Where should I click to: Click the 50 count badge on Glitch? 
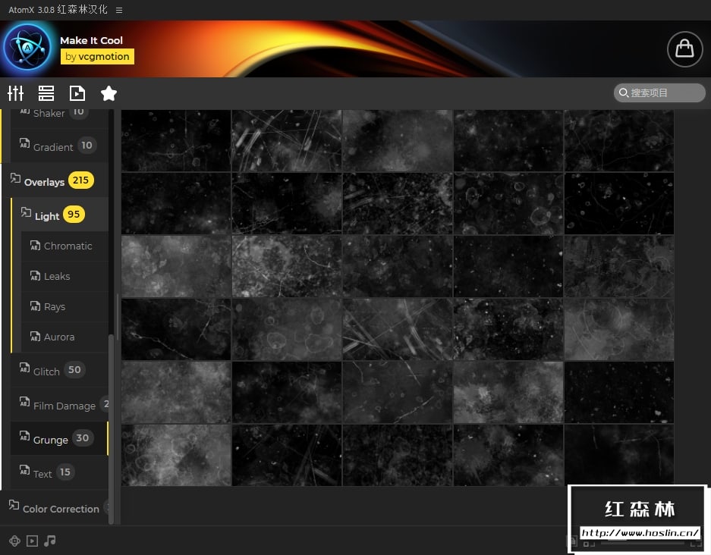[x=74, y=370]
